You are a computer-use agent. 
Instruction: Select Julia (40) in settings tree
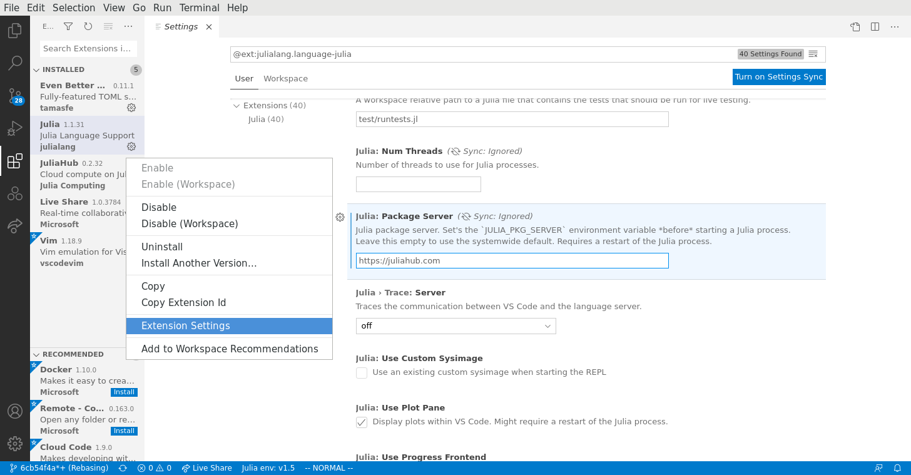(266, 119)
